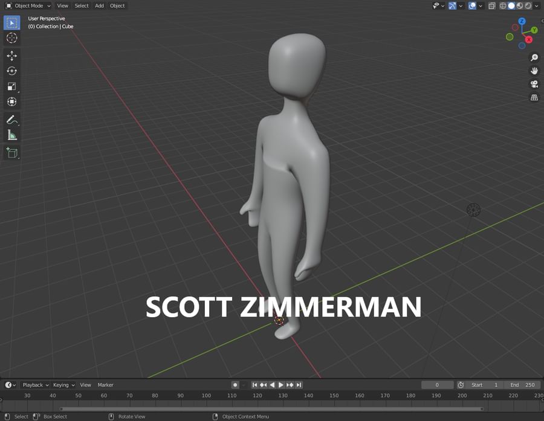Image resolution: width=544 pixels, height=421 pixels.
Task: Toggle the camera view icon
Action: (x=534, y=84)
